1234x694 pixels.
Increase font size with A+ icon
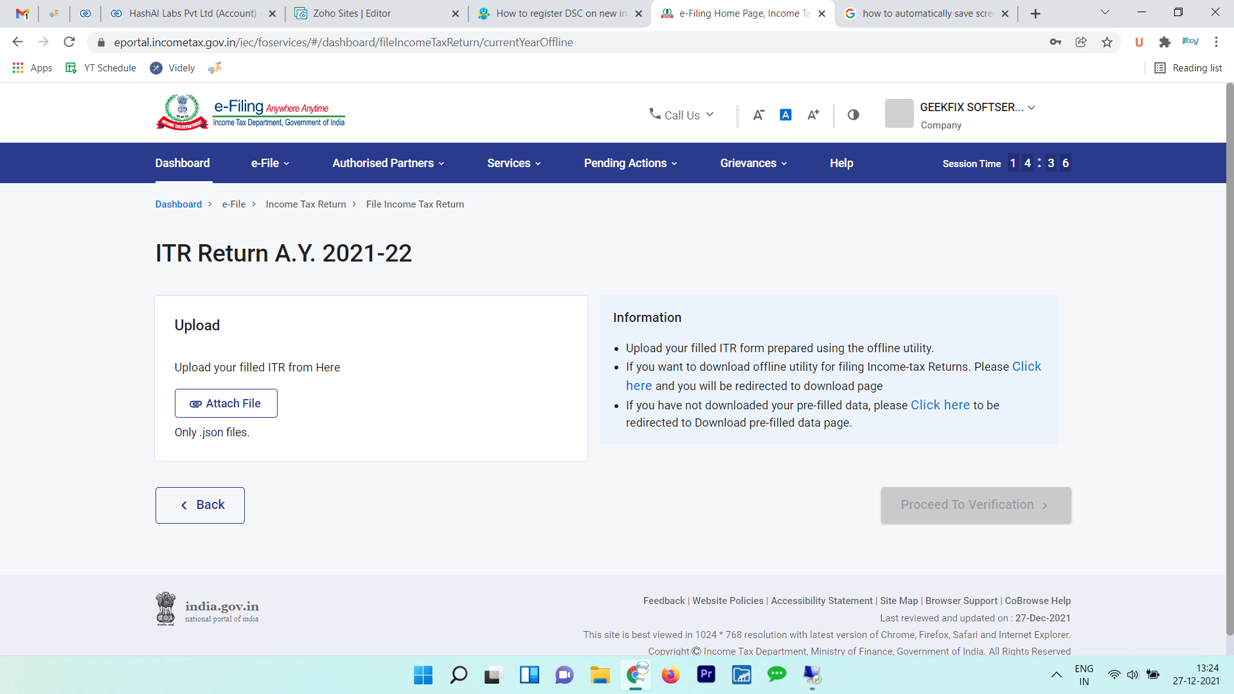coord(813,114)
